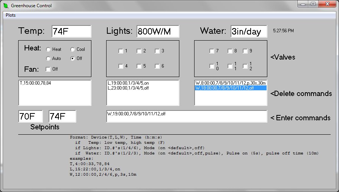This screenshot has width=339, height=192.
Task: Maximize the Greenhouse Control window
Action: pyautogui.click(x=313, y=4)
